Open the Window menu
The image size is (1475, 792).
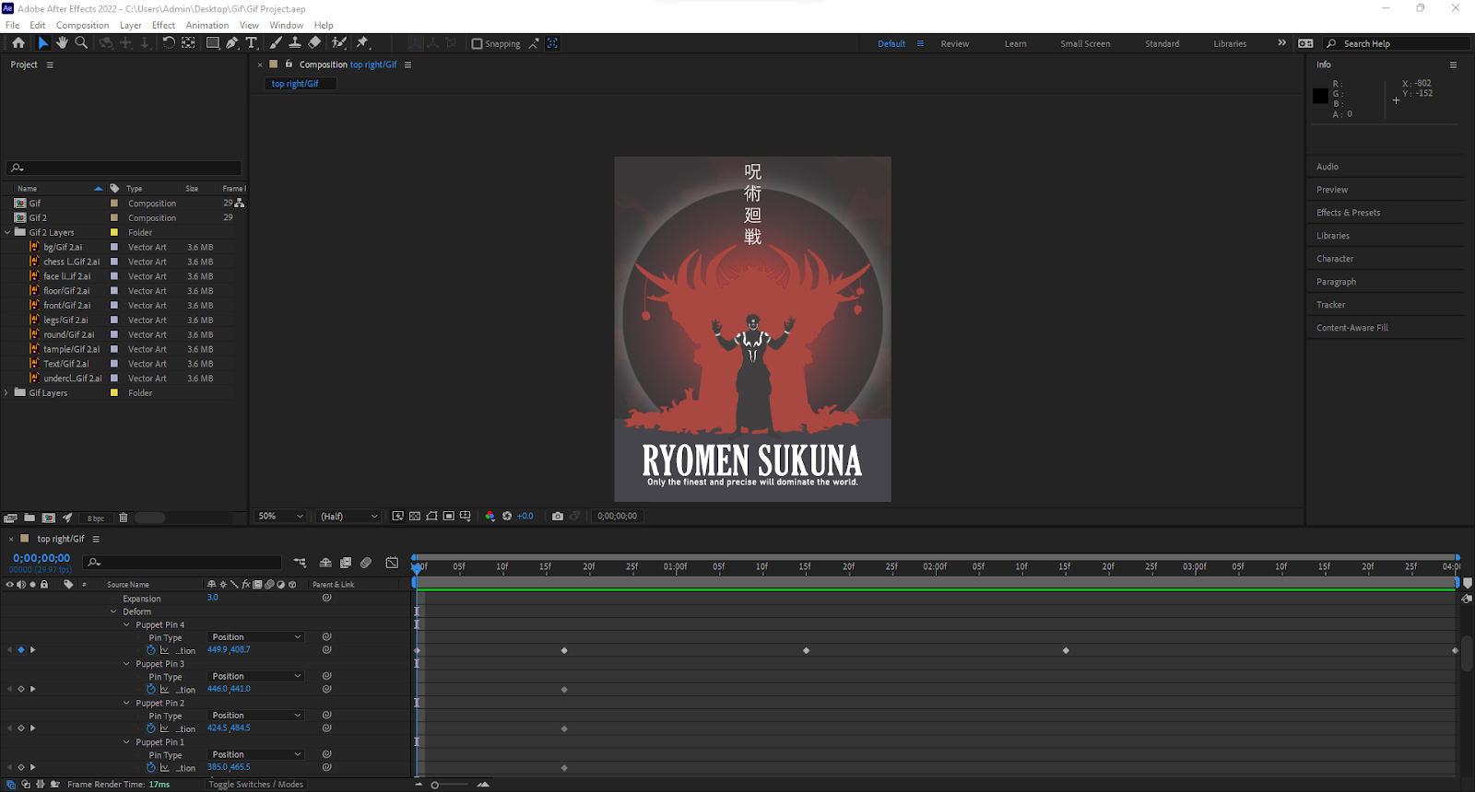(x=286, y=25)
